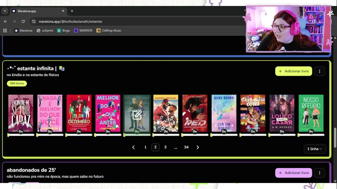Go back to the previous page
Image resolution: width=337 pixels, height=189 pixels.
(x=6, y=22)
